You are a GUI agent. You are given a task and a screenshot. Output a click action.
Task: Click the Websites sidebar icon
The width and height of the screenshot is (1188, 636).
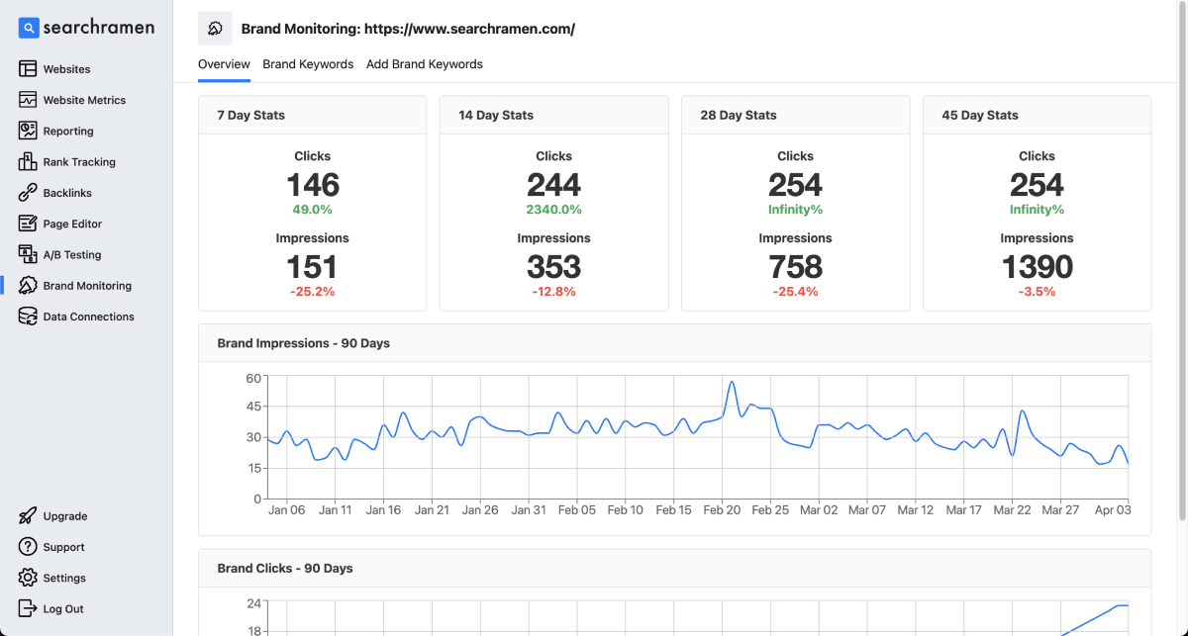[28, 69]
